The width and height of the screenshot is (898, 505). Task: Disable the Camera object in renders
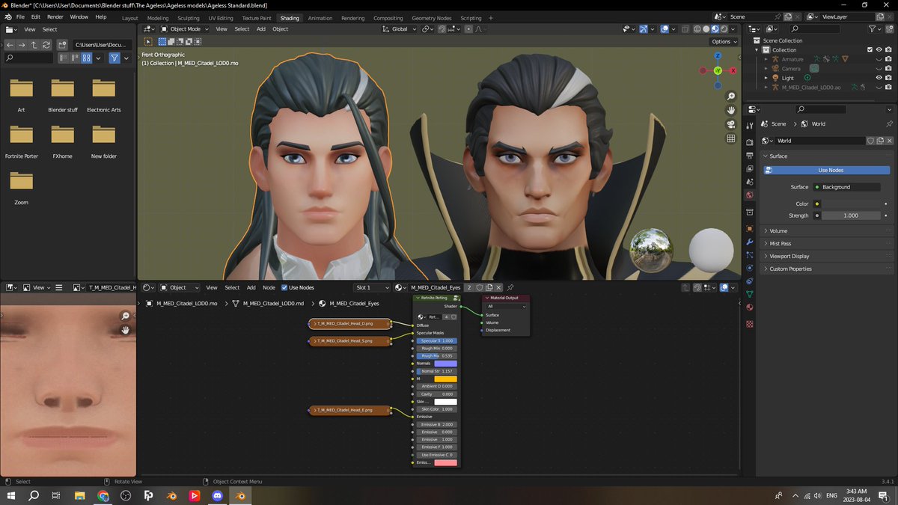point(888,69)
